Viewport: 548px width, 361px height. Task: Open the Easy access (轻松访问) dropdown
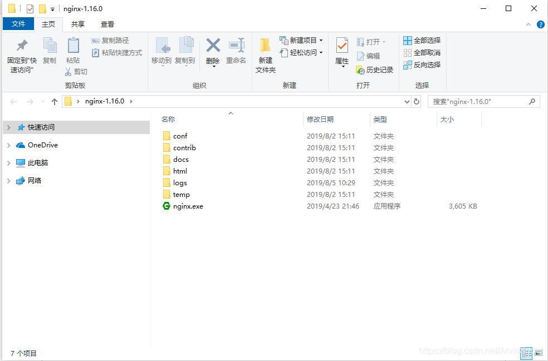(x=301, y=53)
